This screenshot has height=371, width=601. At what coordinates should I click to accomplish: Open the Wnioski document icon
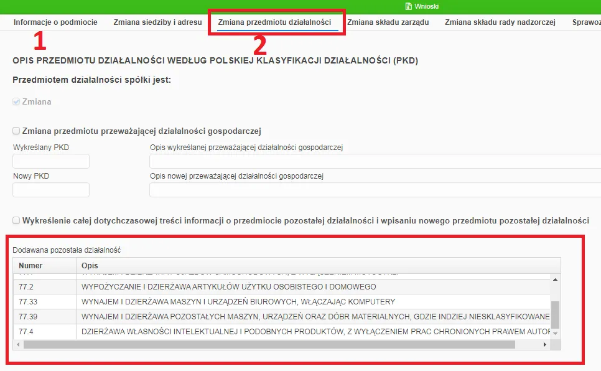coord(409,6)
